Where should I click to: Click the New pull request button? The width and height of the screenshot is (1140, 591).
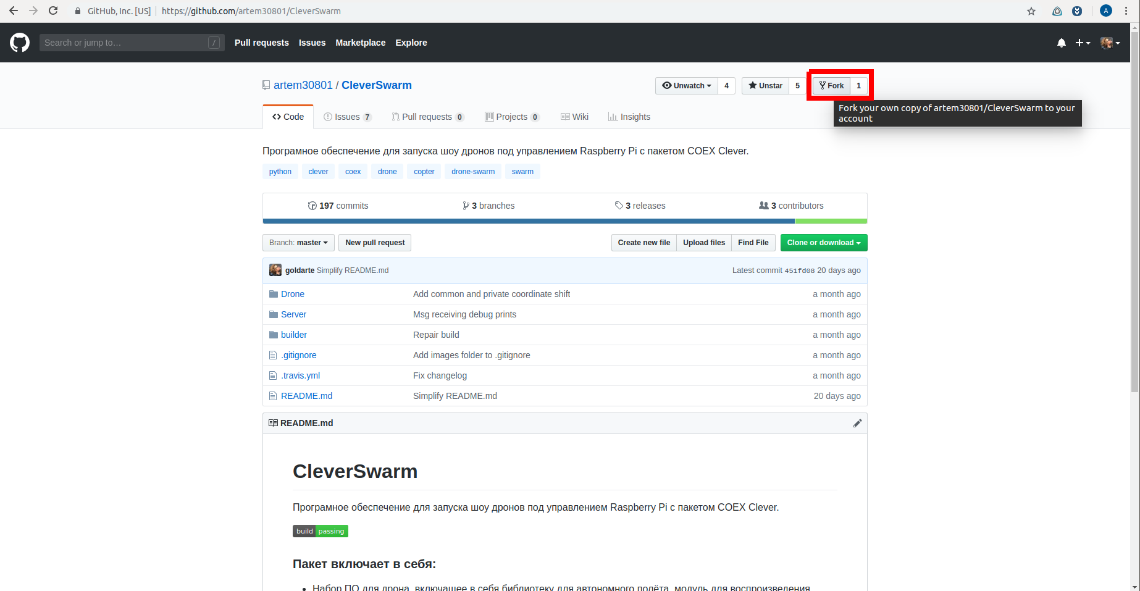click(x=375, y=243)
